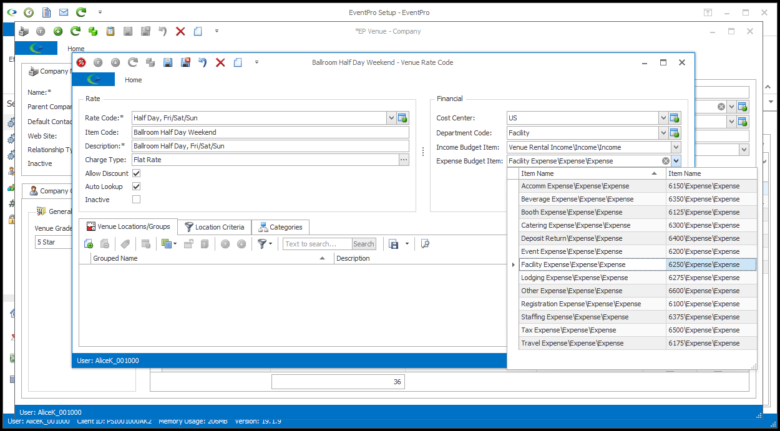The image size is (780, 431).
Task: Clear Expense Budget Item with X button
Action: tap(666, 161)
